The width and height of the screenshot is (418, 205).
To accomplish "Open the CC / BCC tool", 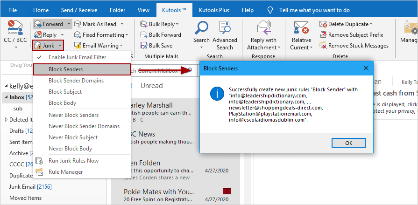I will tap(16, 34).
